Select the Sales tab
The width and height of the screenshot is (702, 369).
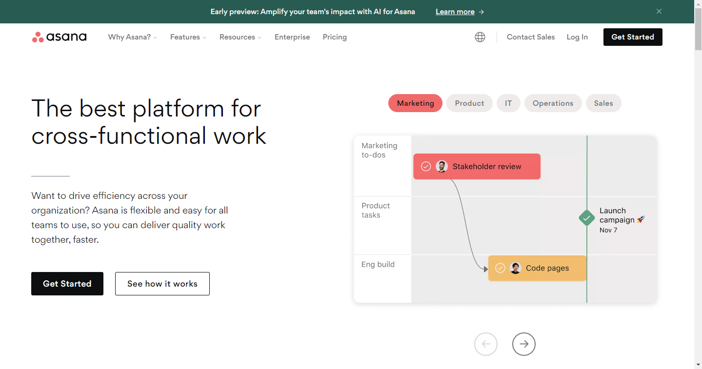(603, 103)
